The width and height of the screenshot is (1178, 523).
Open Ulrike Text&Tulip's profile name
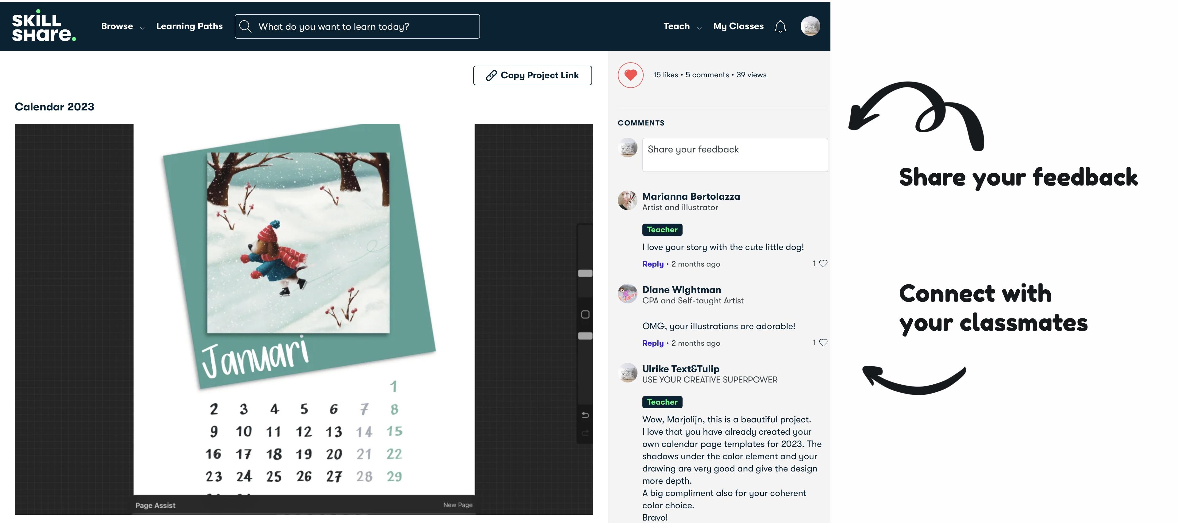click(x=680, y=369)
